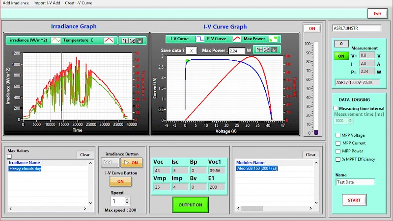Select the pan hand tool on I-V Curve Graph palette
The width and height of the screenshot is (393, 221).
coord(274,50)
